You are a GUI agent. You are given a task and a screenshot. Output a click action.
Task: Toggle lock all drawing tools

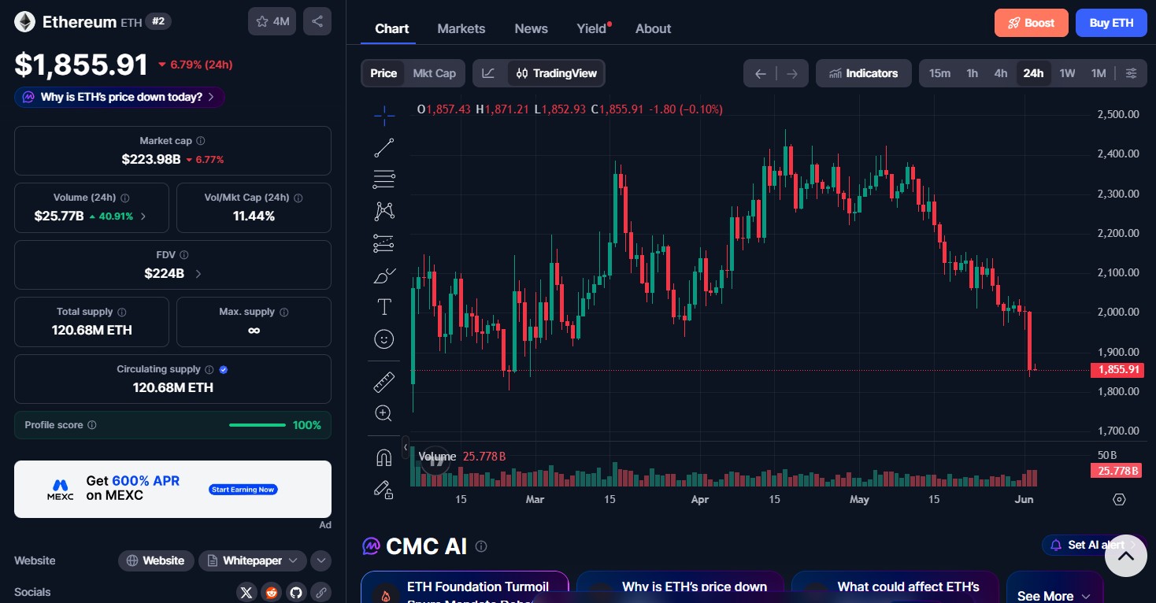point(384,490)
